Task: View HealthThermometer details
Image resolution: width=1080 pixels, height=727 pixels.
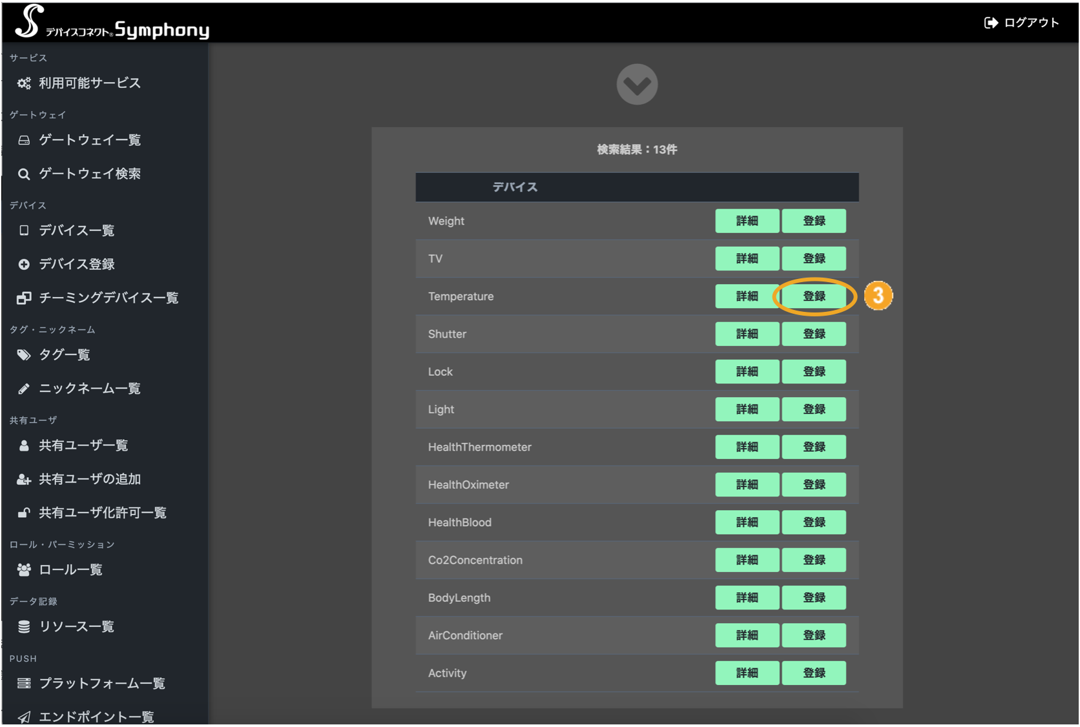Action: point(747,447)
